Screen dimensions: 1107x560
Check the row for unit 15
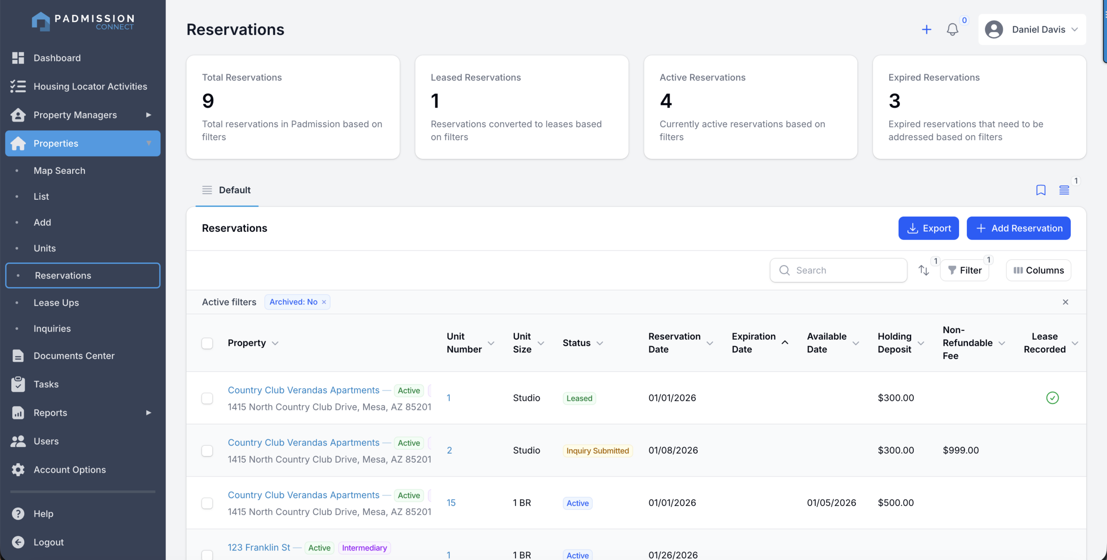[x=207, y=503]
